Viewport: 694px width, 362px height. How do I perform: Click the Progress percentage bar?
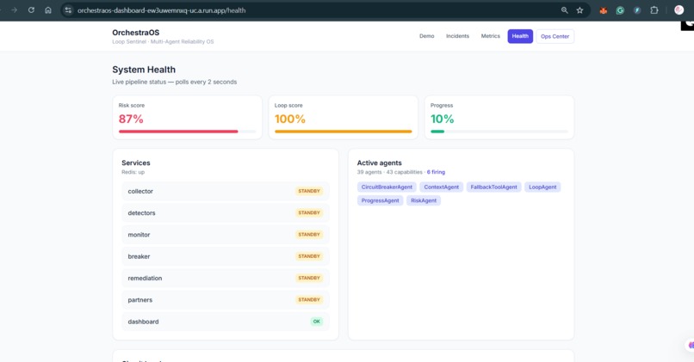[x=499, y=132]
